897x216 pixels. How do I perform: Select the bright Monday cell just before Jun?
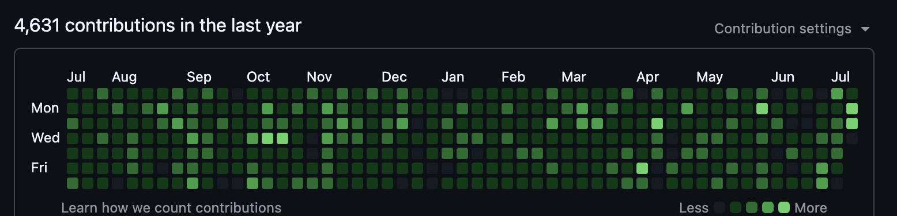click(762, 109)
